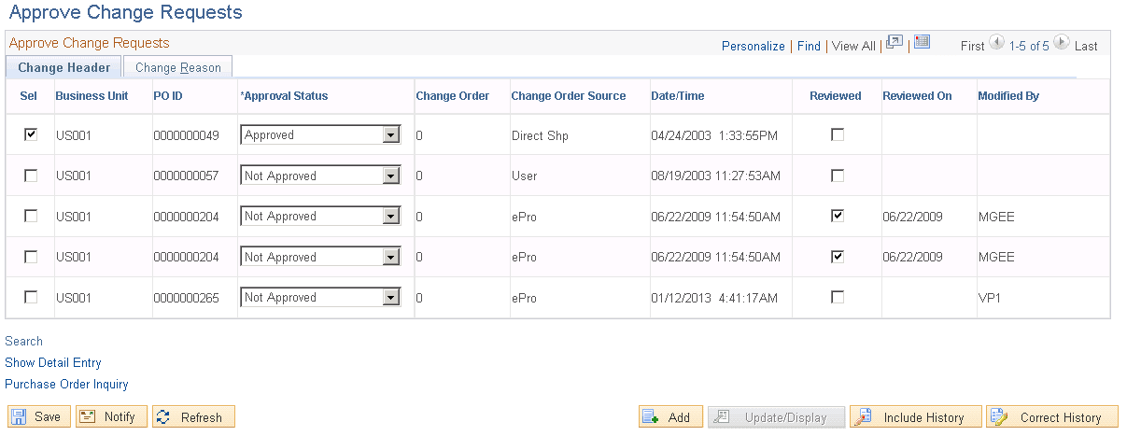Image resolution: width=1127 pixels, height=436 pixels.
Task: Expand Approval Status dropdown for PO 0000000057
Action: click(x=320, y=176)
